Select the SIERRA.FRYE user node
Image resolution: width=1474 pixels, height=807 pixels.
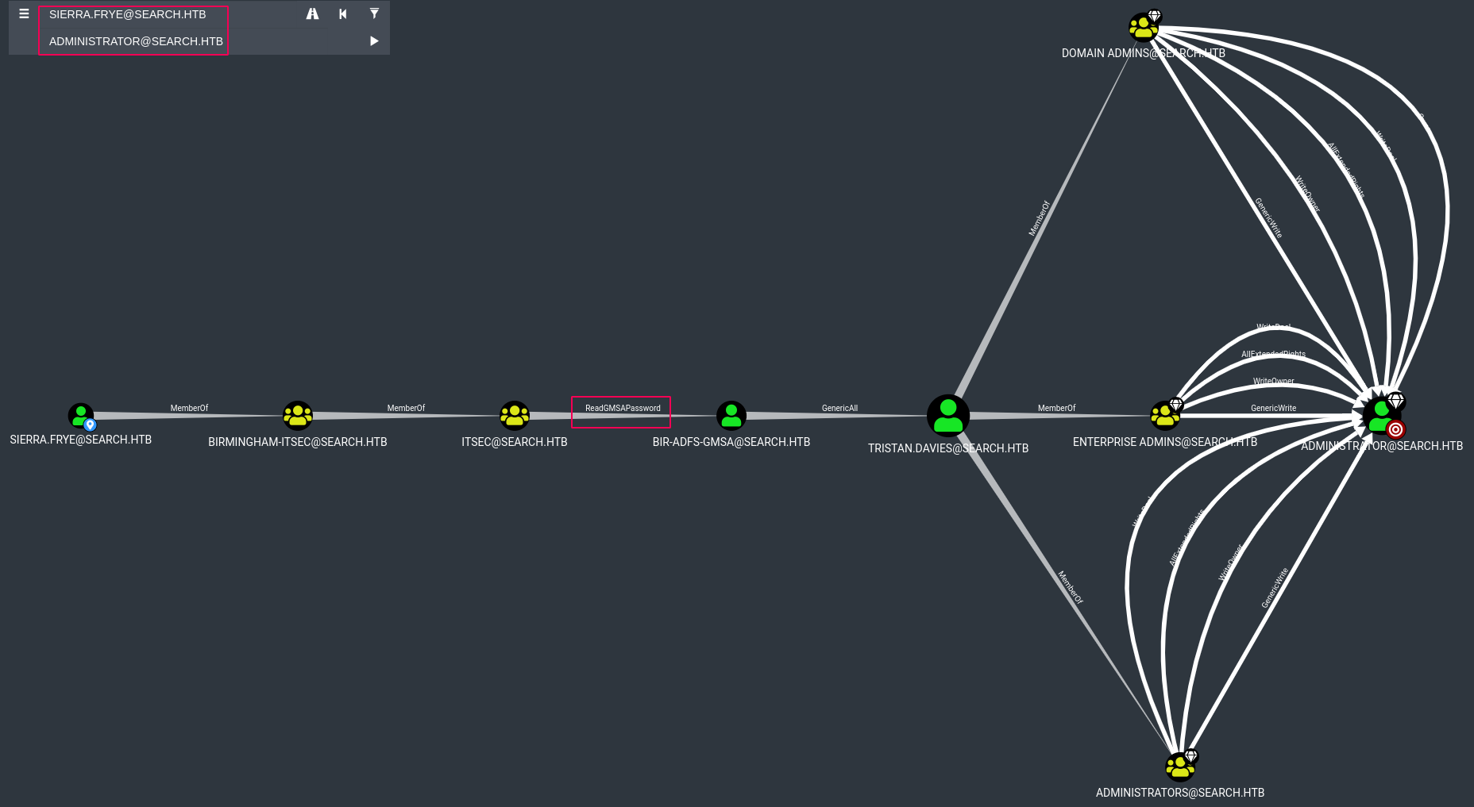pos(81,416)
